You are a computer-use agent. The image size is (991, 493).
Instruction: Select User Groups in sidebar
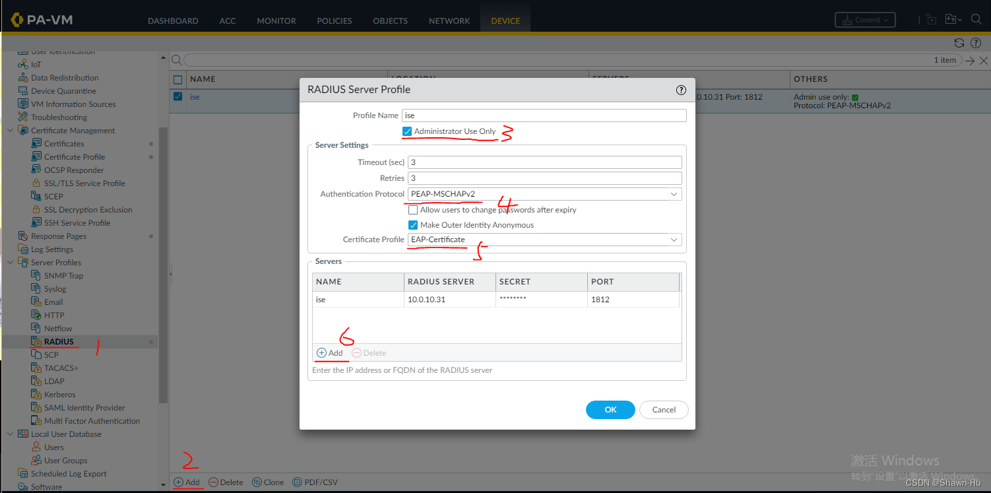click(65, 461)
